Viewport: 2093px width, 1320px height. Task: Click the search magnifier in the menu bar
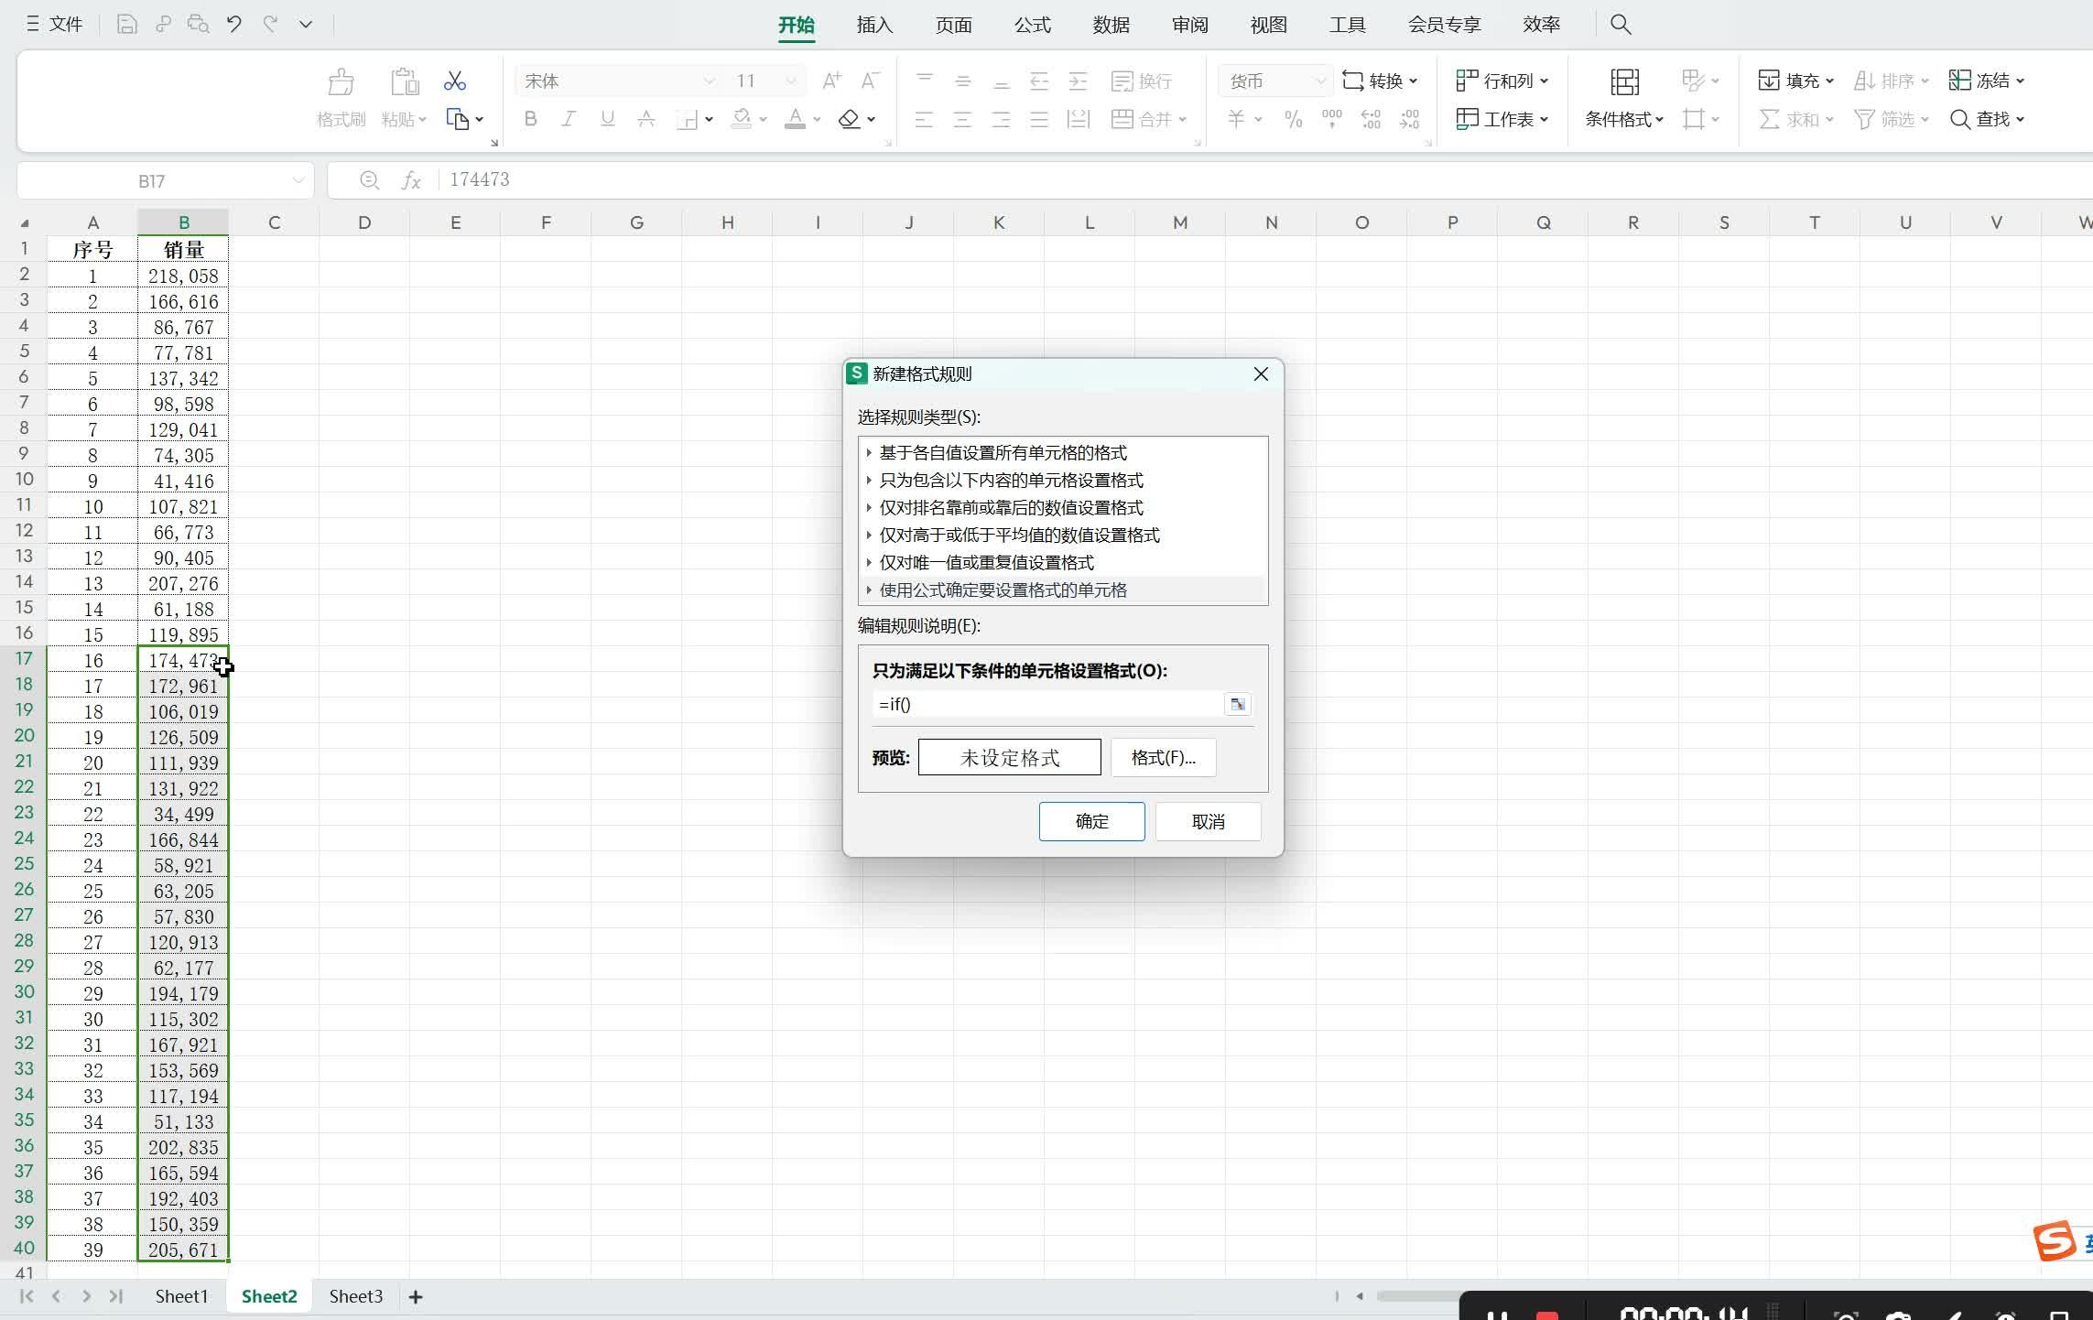(x=1621, y=25)
